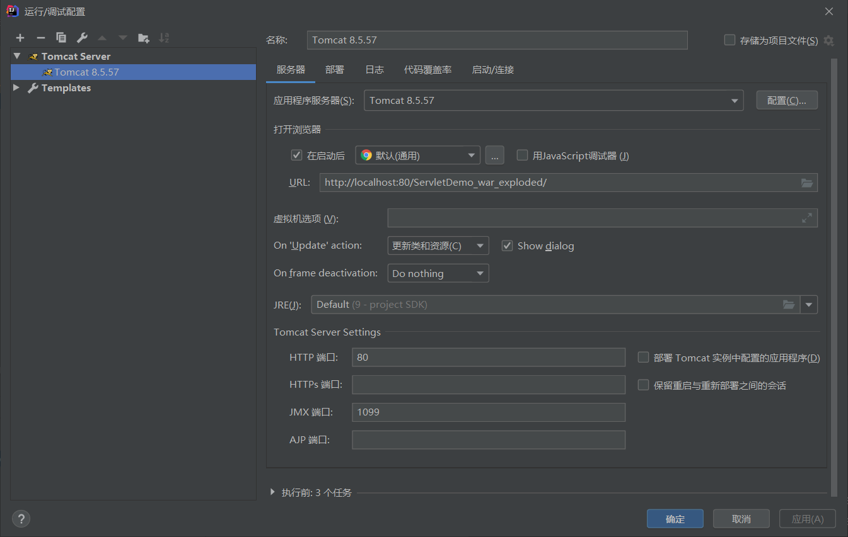
Task: Uncheck Show dialog checkbox
Action: (x=507, y=246)
